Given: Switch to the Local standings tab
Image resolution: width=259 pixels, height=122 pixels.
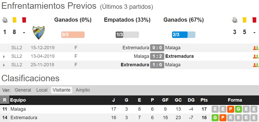Looking at the screenshot, I should (x=42, y=90).
